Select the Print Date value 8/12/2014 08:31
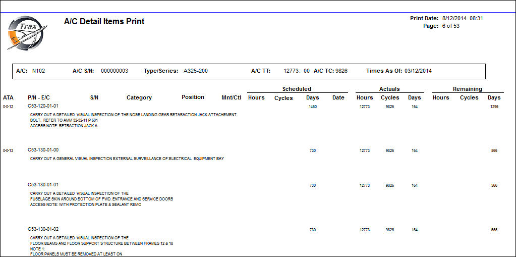The width and height of the screenshot is (516, 257). click(x=463, y=19)
